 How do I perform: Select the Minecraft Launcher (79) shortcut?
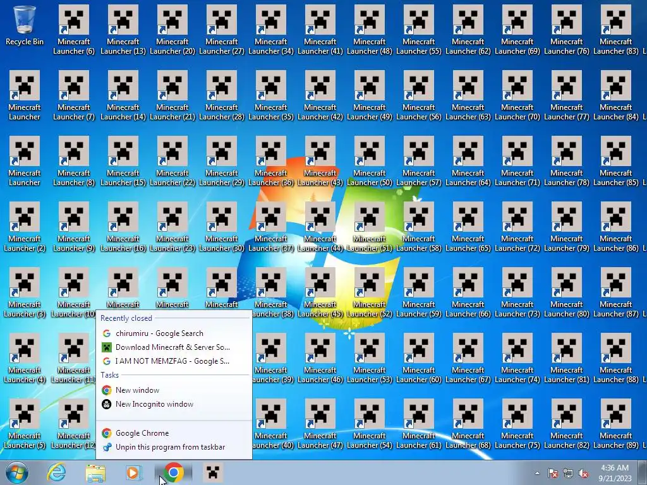[567, 227]
